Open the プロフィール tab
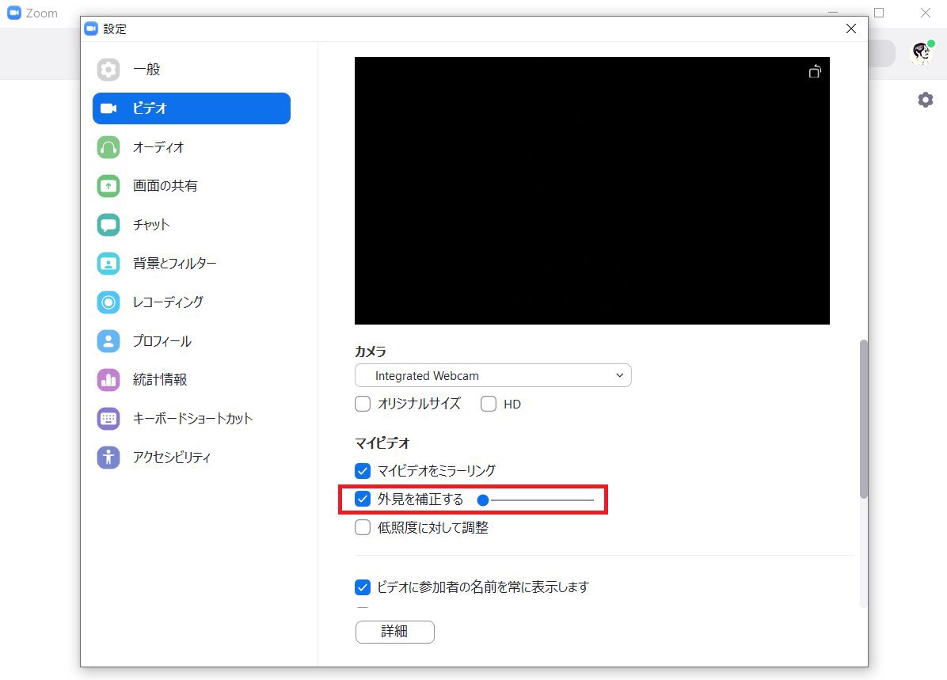 point(108,341)
